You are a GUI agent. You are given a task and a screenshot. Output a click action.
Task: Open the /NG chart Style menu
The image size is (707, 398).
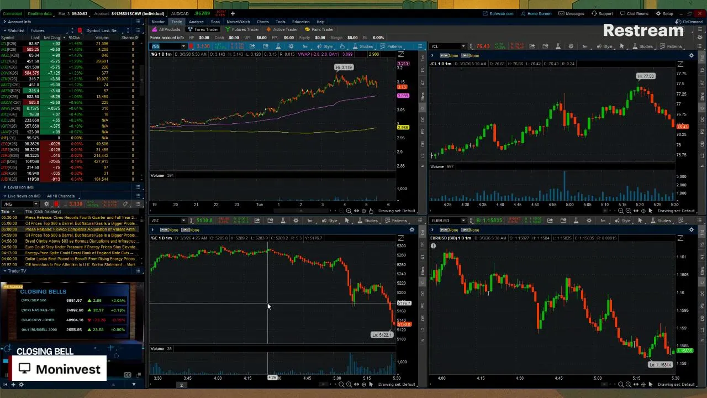(x=325, y=46)
